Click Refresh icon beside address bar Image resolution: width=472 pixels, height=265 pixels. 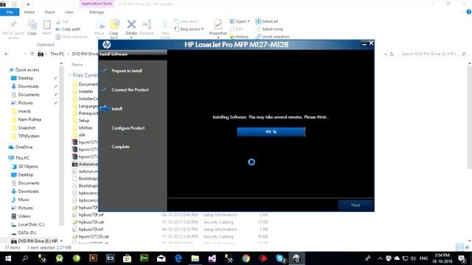pyautogui.click(x=392, y=54)
